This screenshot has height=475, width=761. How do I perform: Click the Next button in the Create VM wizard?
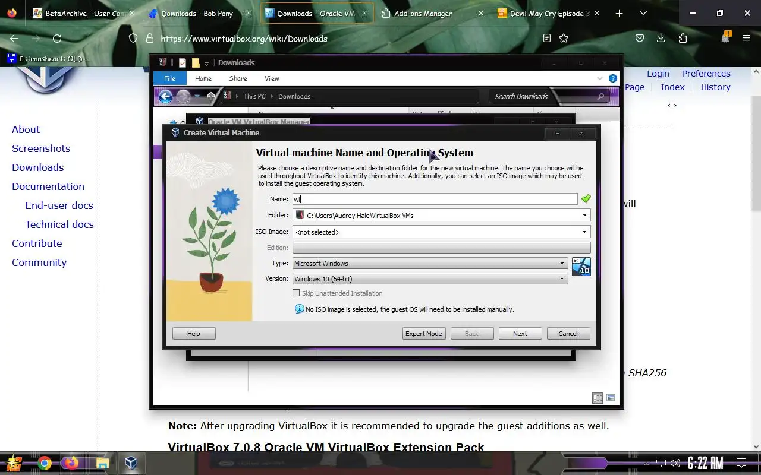pos(520,334)
